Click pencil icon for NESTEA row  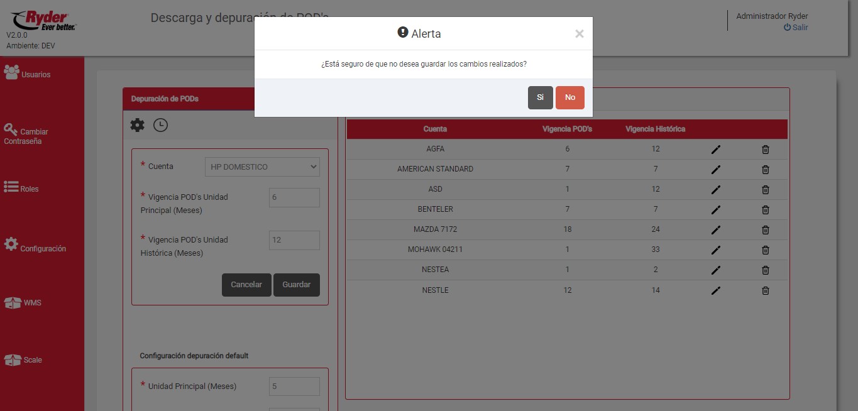[x=715, y=270]
